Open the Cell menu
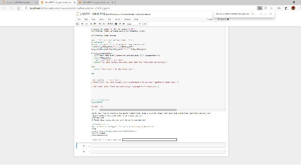The image size is (301, 165). 109,19
